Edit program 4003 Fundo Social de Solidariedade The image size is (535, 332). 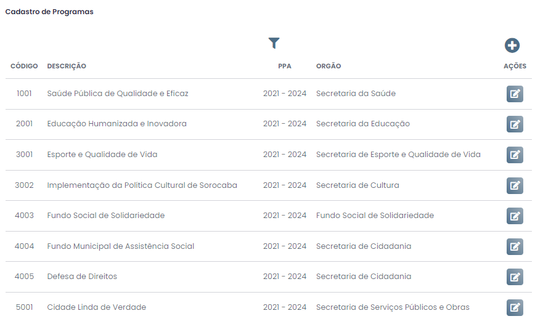515,216
